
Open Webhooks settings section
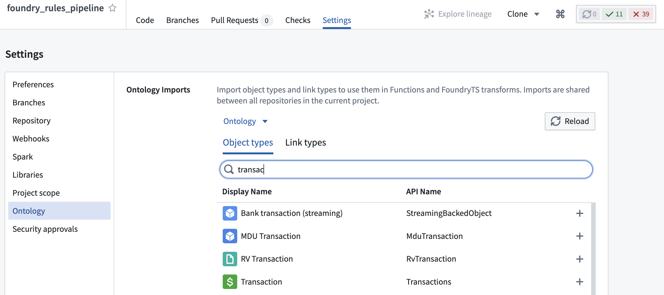31,139
